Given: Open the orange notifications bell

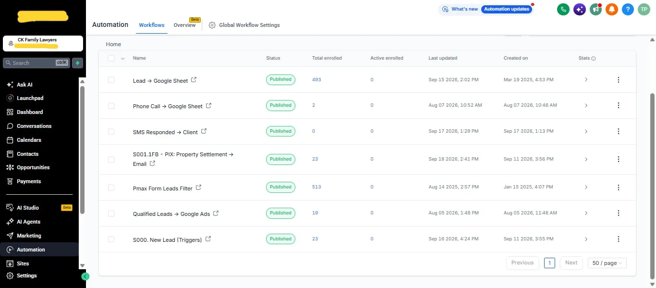Looking at the screenshot, I should coord(611,9).
